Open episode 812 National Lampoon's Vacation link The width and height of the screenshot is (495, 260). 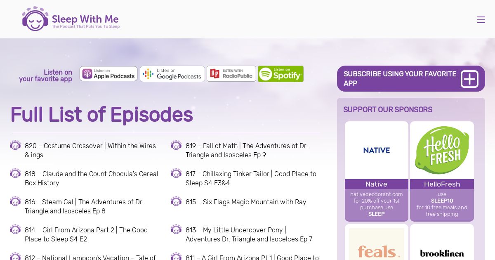click(90, 257)
